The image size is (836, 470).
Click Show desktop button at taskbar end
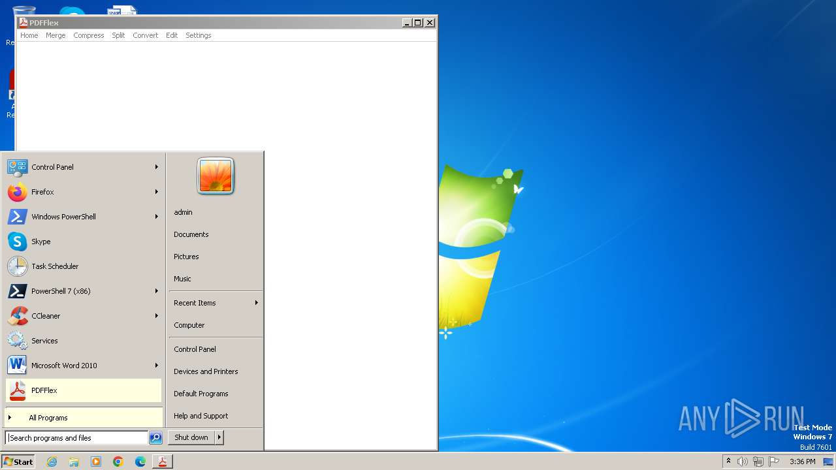coord(828,462)
